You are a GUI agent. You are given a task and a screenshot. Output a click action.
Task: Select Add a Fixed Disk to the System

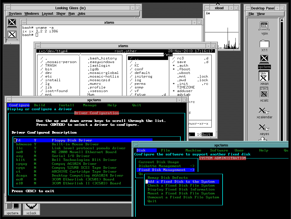click(181, 182)
